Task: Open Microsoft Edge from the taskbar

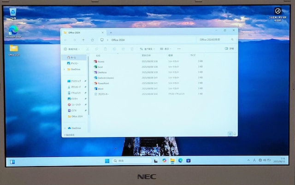Action: point(180,161)
